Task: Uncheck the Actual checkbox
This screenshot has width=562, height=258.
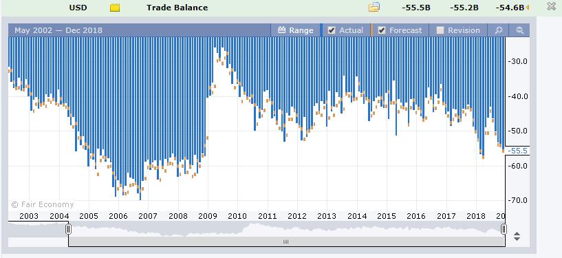Action: click(x=332, y=30)
